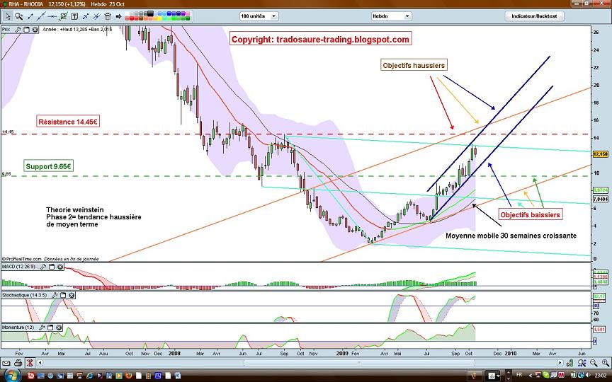Open the MACD indicator settings wrench
This screenshot has height=382, width=612.
[x=43, y=267]
